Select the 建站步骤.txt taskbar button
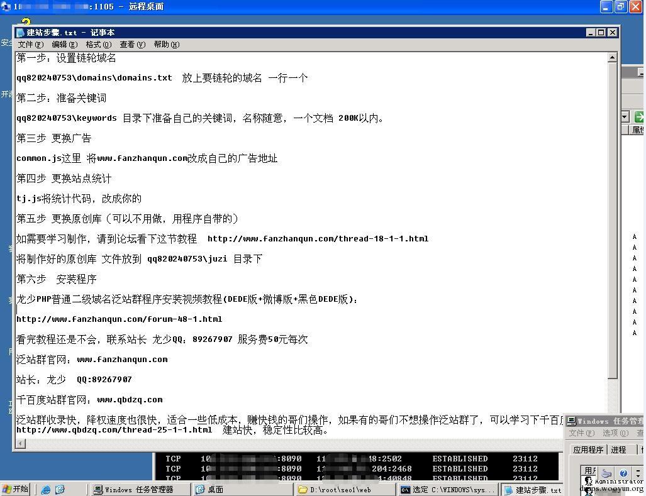The image size is (646, 496). point(533,490)
